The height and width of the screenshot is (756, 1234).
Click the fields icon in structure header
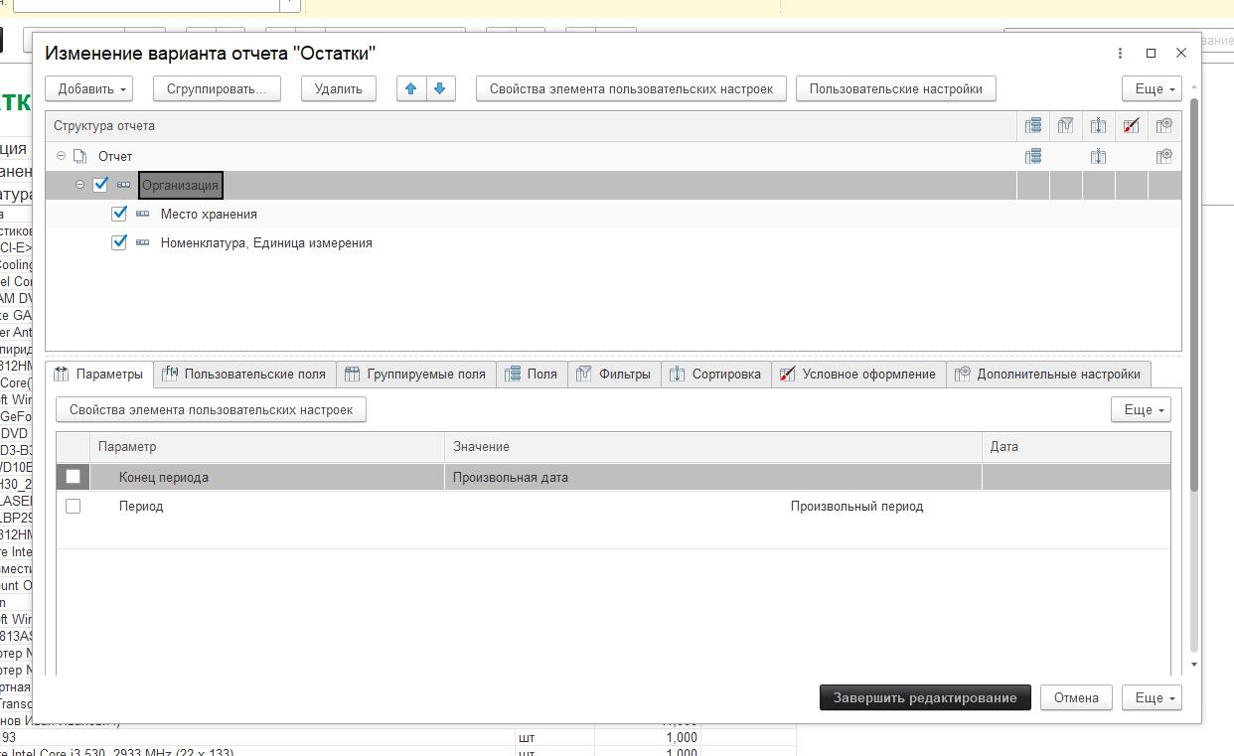(1033, 126)
